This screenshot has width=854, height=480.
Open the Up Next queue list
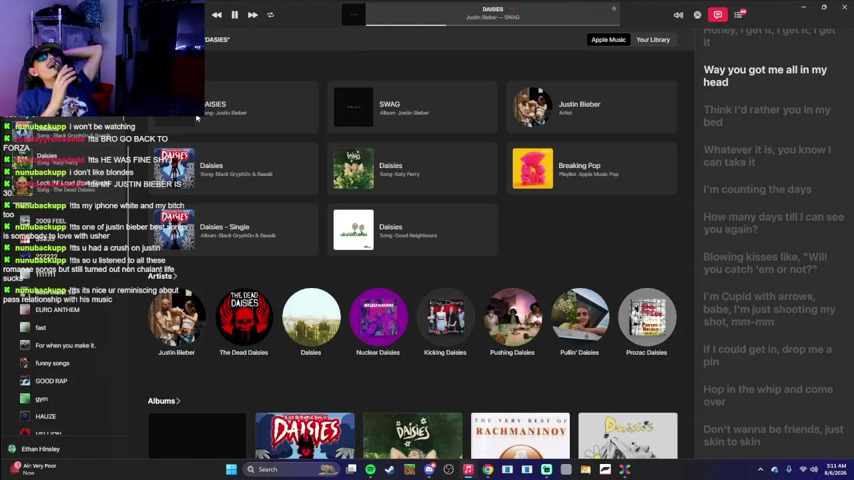point(738,15)
